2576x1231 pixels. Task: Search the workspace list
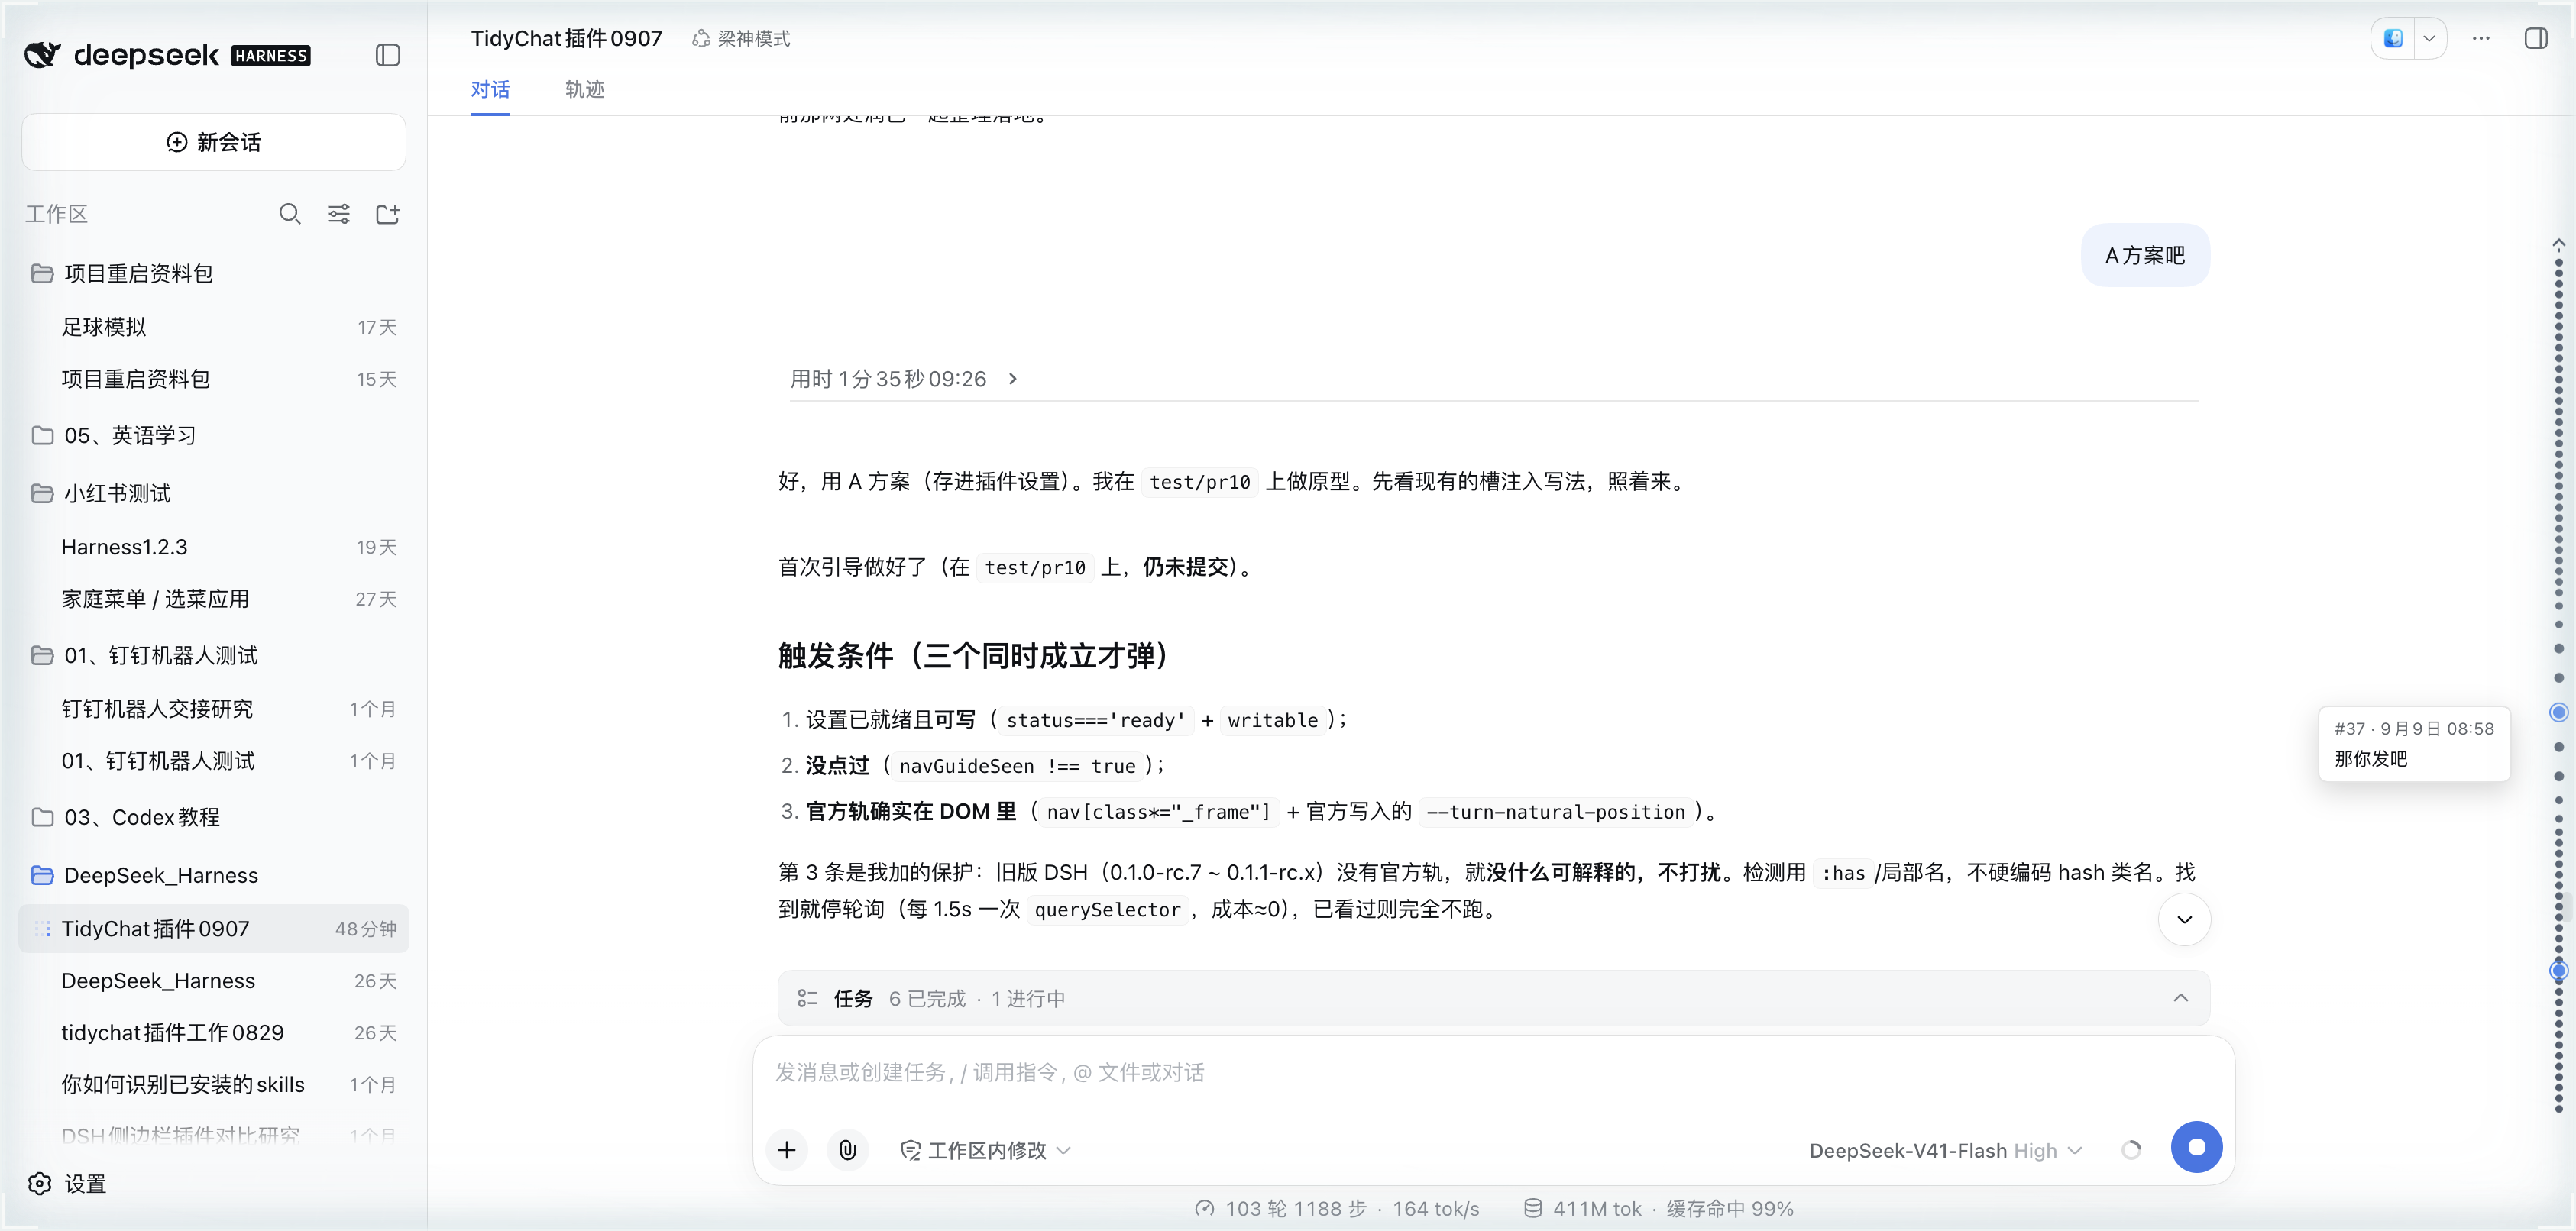290,214
